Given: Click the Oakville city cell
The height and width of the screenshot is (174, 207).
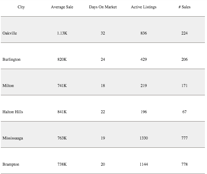Looking at the screenshot, I should point(10,33).
